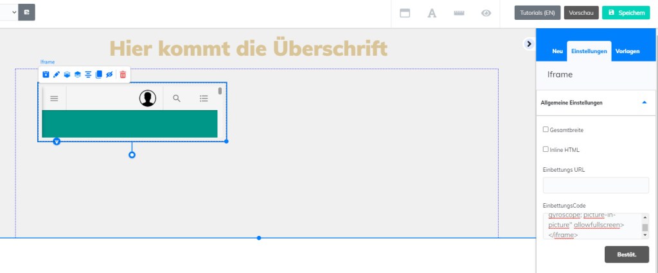Screen dimensions: 658x273
Task: Collapse the side panel with chevron arrow
Action: click(529, 44)
